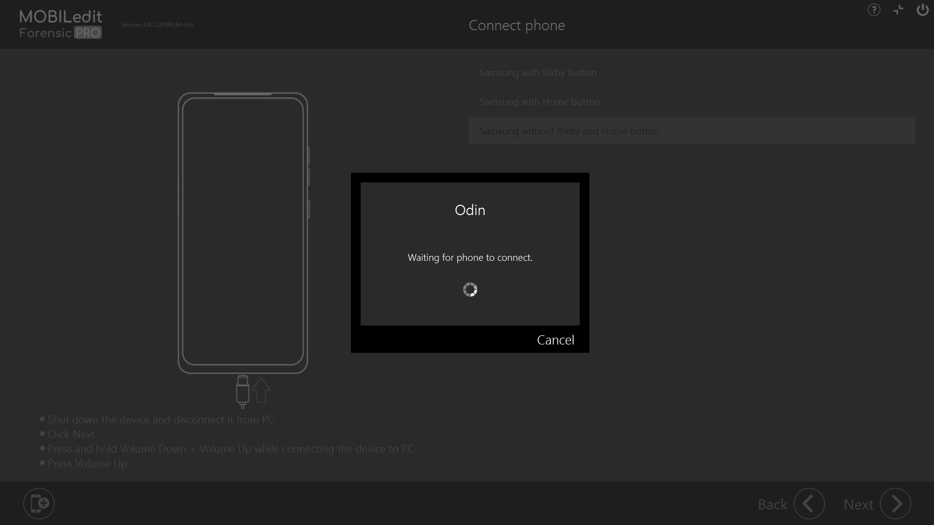The height and width of the screenshot is (525, 934).
Task: Click the version number text
Action: [x=157, y=25]
